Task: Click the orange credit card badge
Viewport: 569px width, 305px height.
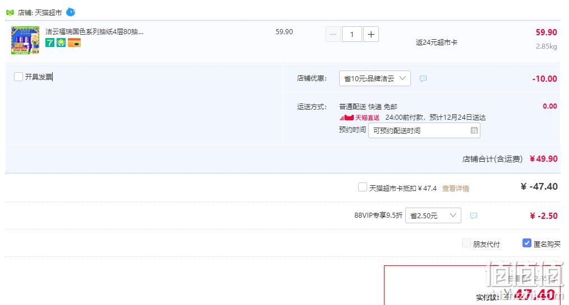Action: [x=74, y=43]
